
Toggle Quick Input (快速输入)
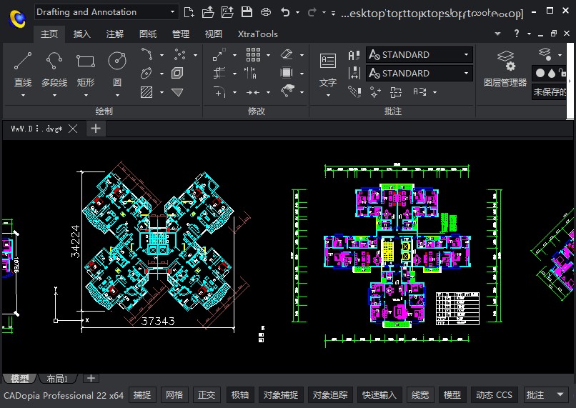379,394
